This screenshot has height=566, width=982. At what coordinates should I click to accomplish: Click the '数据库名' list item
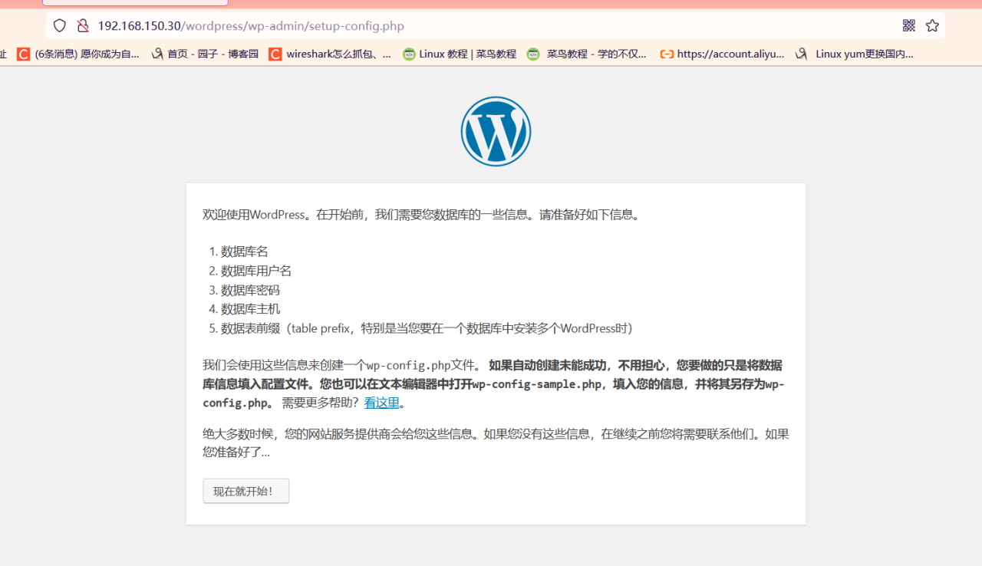[x=245, y=252]
